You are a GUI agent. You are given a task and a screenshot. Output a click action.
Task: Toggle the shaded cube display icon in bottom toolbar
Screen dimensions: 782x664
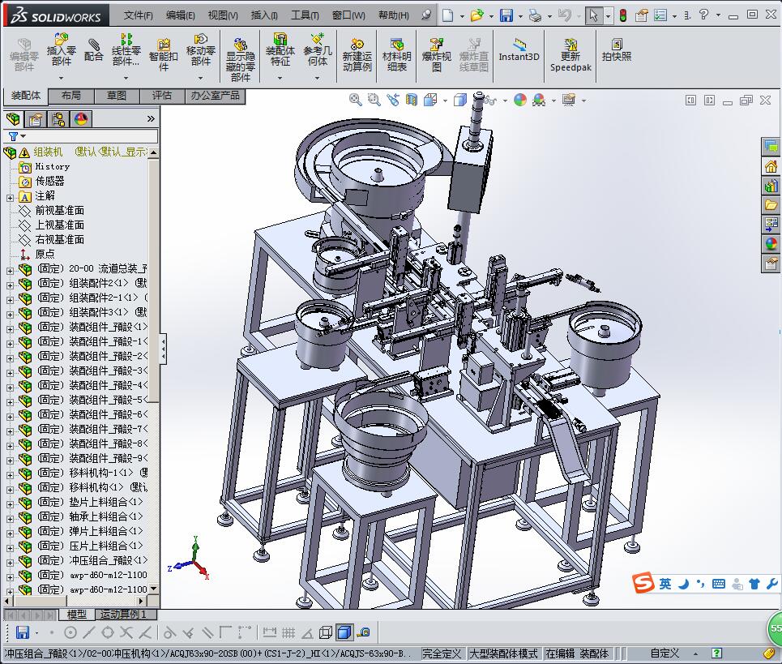coord(344,632)
